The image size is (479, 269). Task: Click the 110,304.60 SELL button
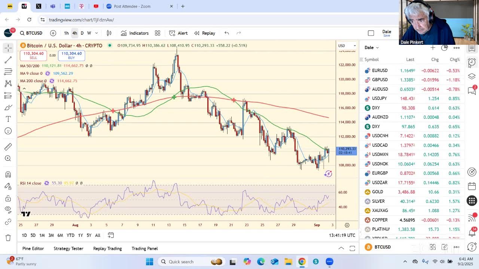(x=33, y=56)
